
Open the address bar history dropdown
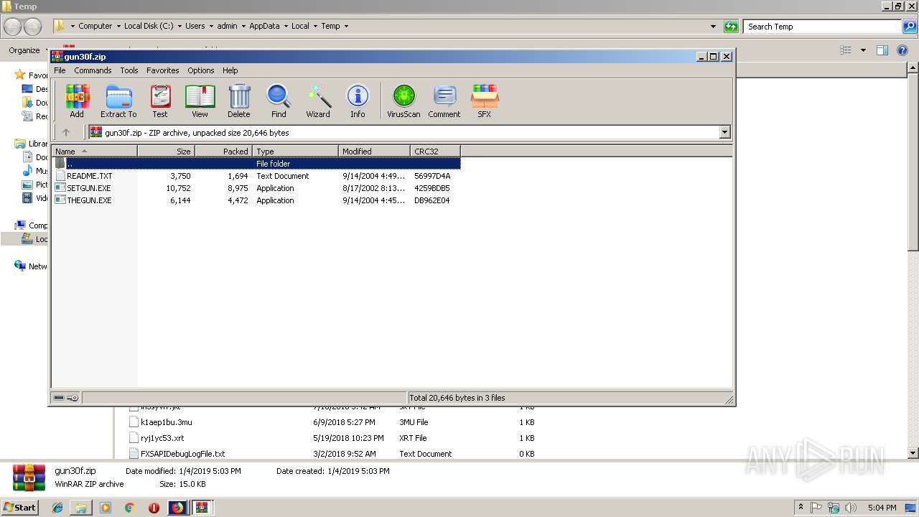point(713,27)
